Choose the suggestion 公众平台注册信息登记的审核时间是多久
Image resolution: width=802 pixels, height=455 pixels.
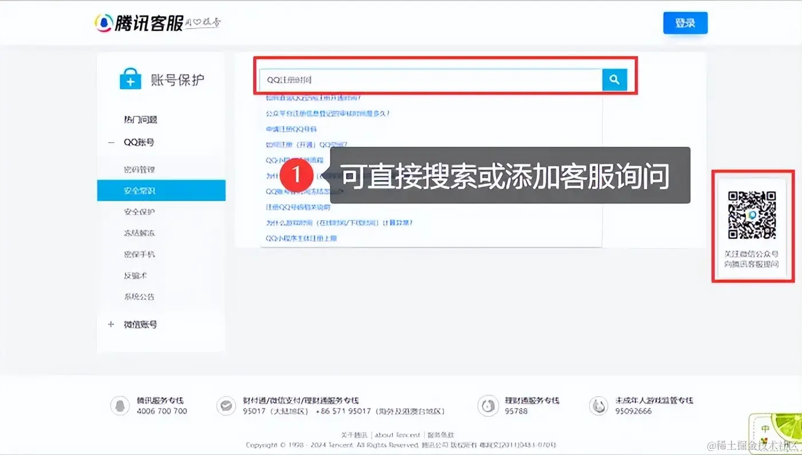(x=328, y=113)
